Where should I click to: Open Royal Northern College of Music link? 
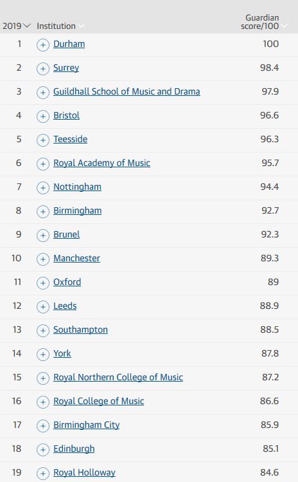[x=118, y=377]
